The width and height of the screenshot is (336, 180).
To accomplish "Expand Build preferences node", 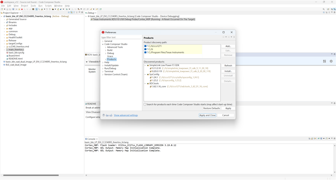I will pos(105,50).
